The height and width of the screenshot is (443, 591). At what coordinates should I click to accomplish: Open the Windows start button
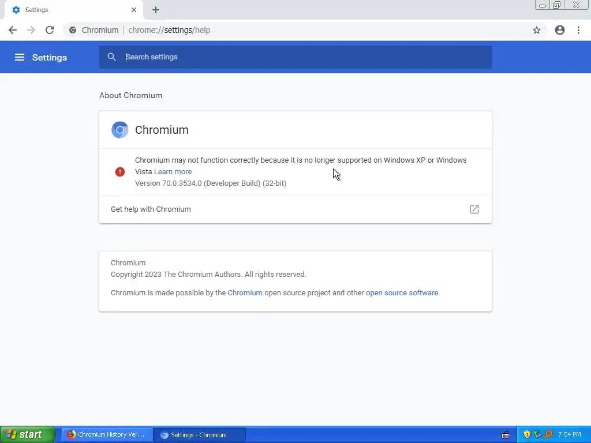click(28, 434)
